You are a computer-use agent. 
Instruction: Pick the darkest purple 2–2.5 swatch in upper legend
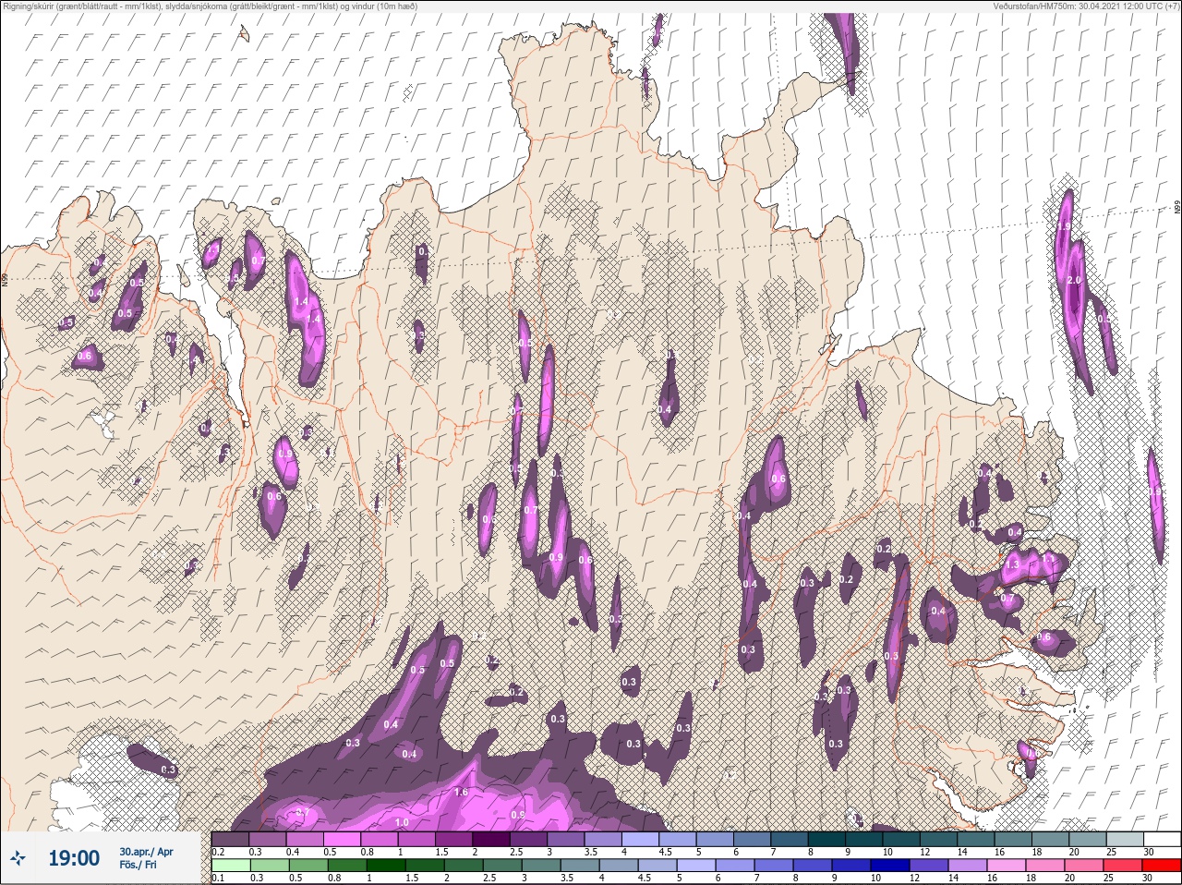(493, 840)
